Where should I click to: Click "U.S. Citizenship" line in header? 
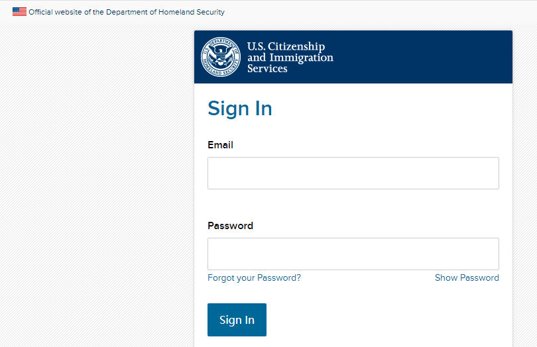286,46
